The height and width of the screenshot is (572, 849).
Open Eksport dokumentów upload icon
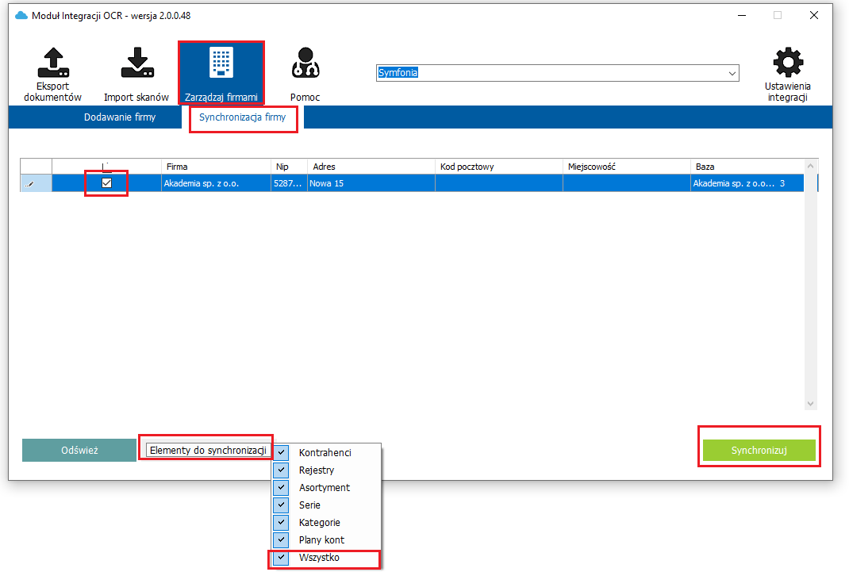click(53, 63)
